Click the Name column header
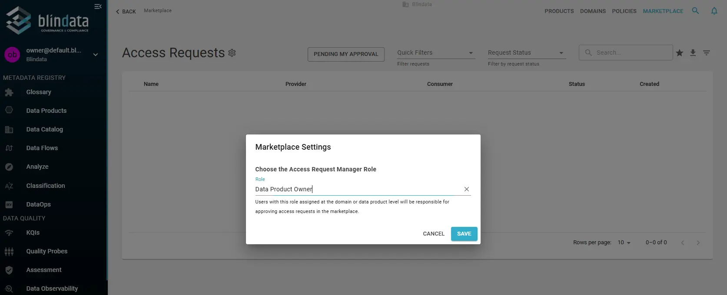The width and height of the screenshot is (727, 295). [151, 84]
